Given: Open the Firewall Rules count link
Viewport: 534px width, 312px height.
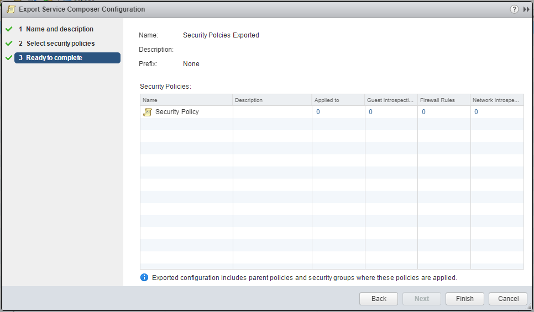Looking at the screenshot, I should point(423,112).
